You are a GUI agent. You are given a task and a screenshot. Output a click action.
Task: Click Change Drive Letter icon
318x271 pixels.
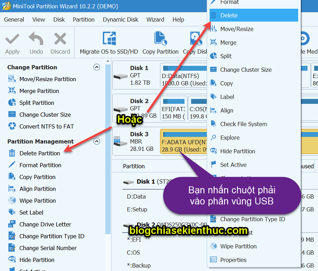(12, 224)
